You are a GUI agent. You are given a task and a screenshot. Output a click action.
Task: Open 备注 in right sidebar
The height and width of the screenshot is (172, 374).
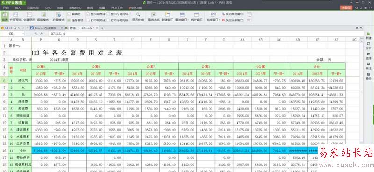(x=368, y=66)
